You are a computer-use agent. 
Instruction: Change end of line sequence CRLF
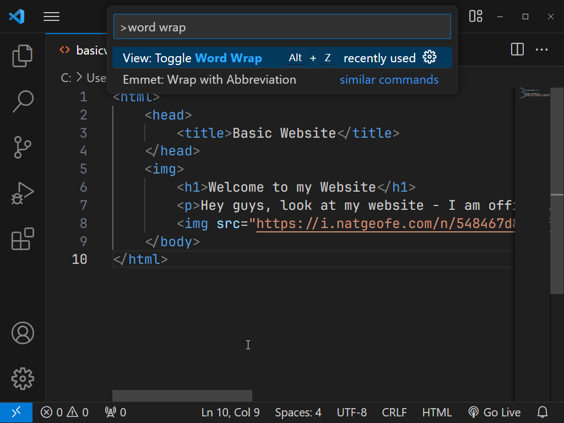(394, 412)
